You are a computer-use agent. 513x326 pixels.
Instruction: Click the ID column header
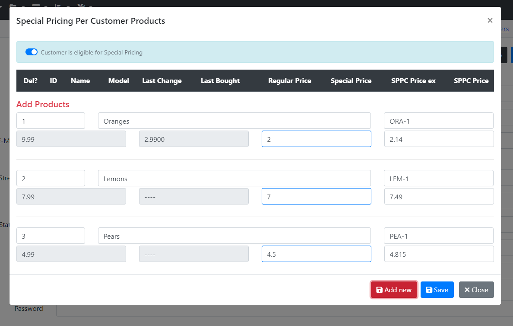tap(53, 80)
